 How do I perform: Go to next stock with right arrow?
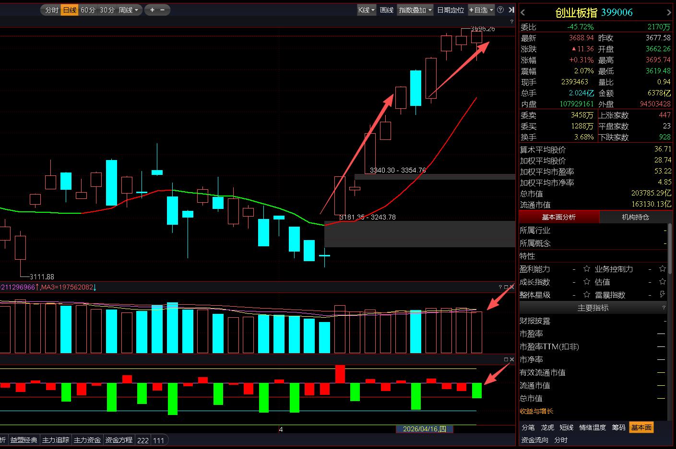[669, 12]
